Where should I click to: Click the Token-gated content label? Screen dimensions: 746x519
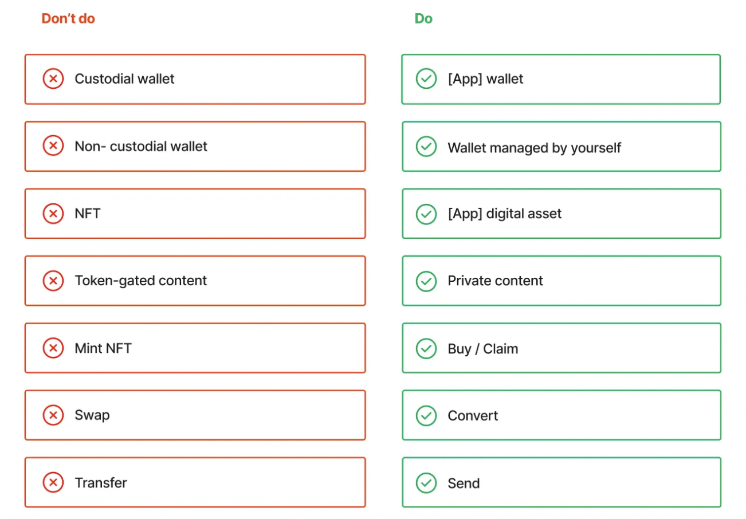click(x=140, y=281)
